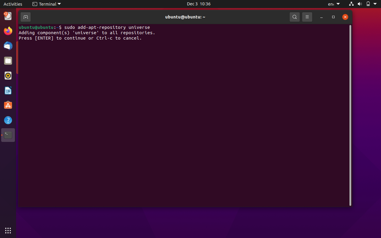
Task: Open Ubuntu Software store
Action: click(8, 105)
